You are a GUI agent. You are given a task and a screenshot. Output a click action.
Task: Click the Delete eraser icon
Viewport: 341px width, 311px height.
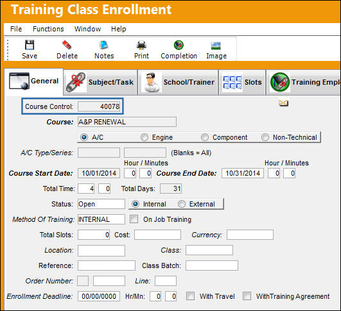(x=67, y=45)
